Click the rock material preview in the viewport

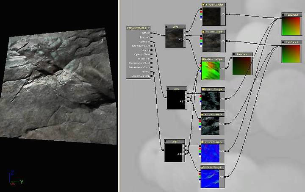coord(58,86)
